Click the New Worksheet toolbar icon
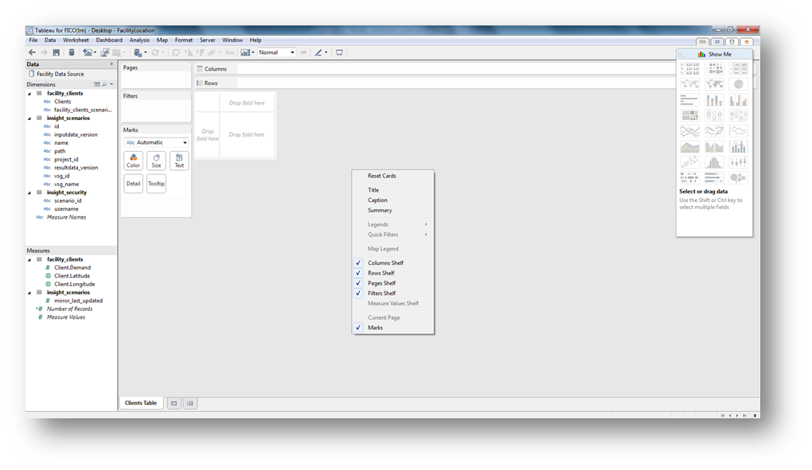Image resolution: width=812 pixels, height=470 pixels. click(x=88, y=52)
